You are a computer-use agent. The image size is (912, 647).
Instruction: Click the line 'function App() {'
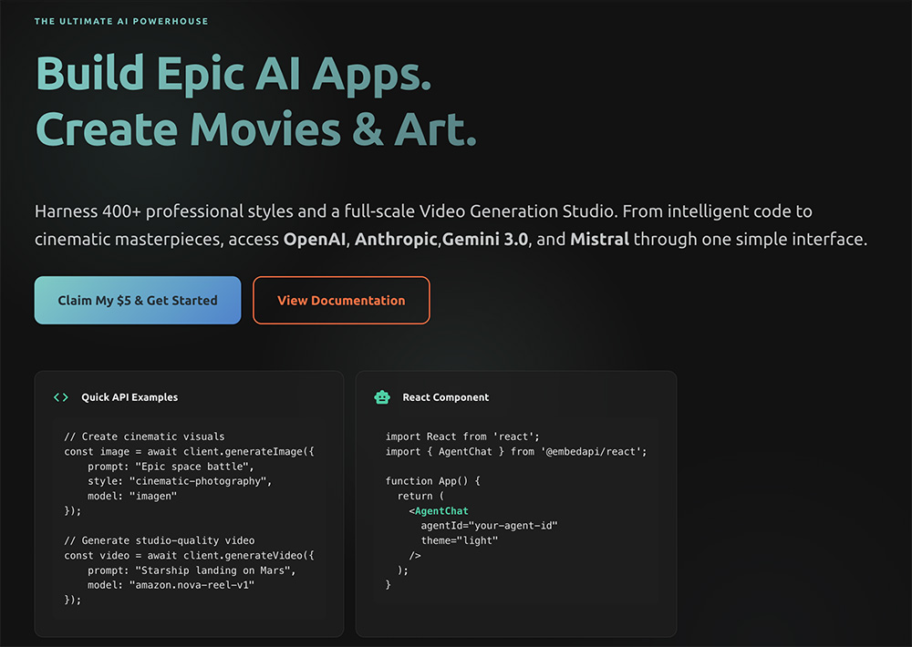[432, 481]
